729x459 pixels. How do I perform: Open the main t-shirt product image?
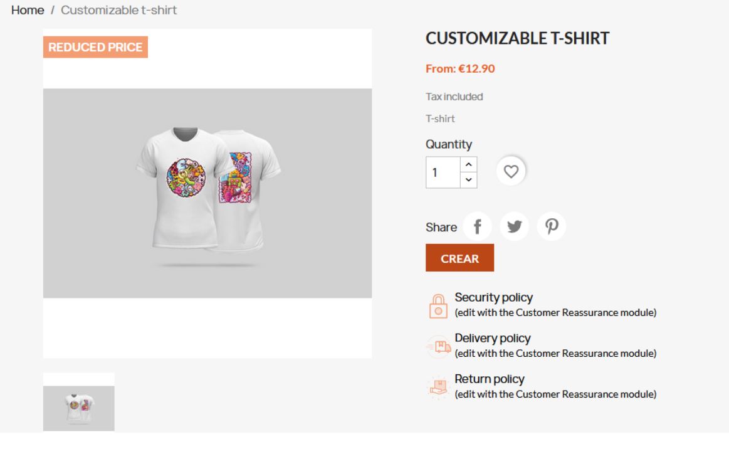pyautogui.click(x=207, y=193)
